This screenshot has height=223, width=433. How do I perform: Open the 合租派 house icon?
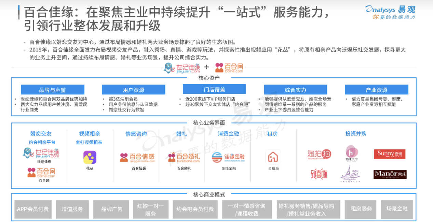(273, 157)
